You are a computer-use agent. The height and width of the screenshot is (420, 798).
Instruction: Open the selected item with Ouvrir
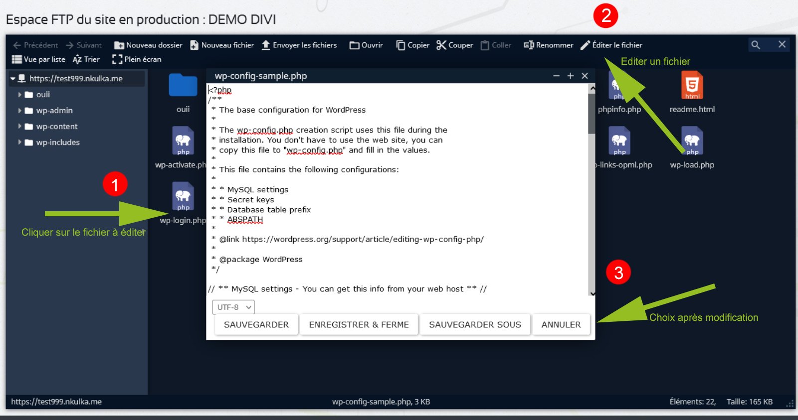366,45
